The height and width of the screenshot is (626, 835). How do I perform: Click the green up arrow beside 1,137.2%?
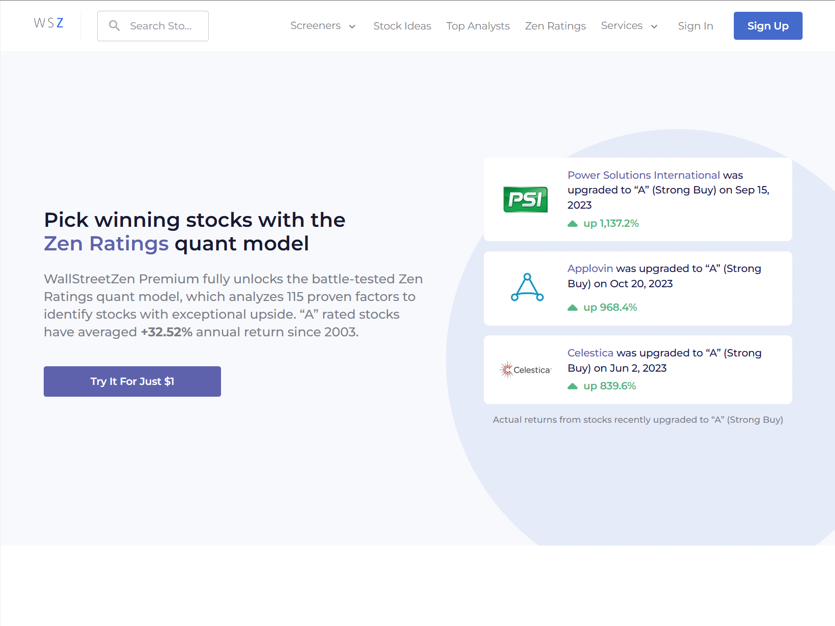click(573, 223)
